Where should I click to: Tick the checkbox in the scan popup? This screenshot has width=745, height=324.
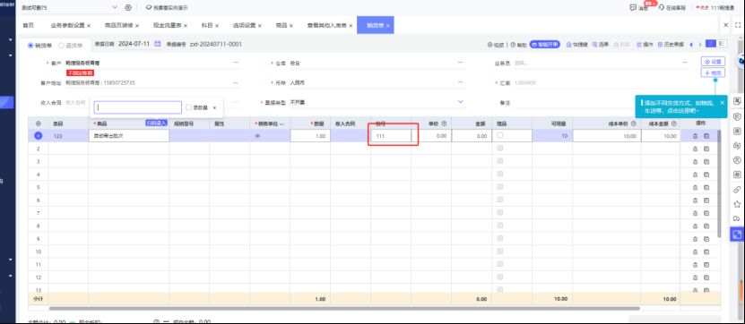pos(188,107)
